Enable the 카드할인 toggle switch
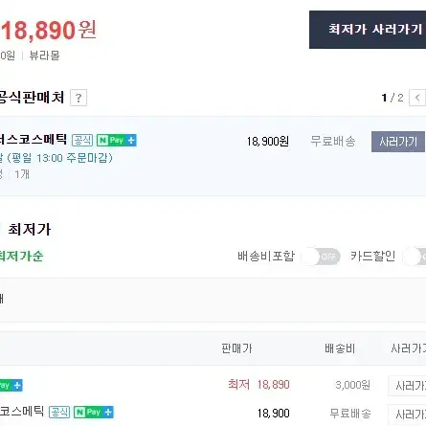Viewport: 426px width, 426px height. tap(415, 257)
